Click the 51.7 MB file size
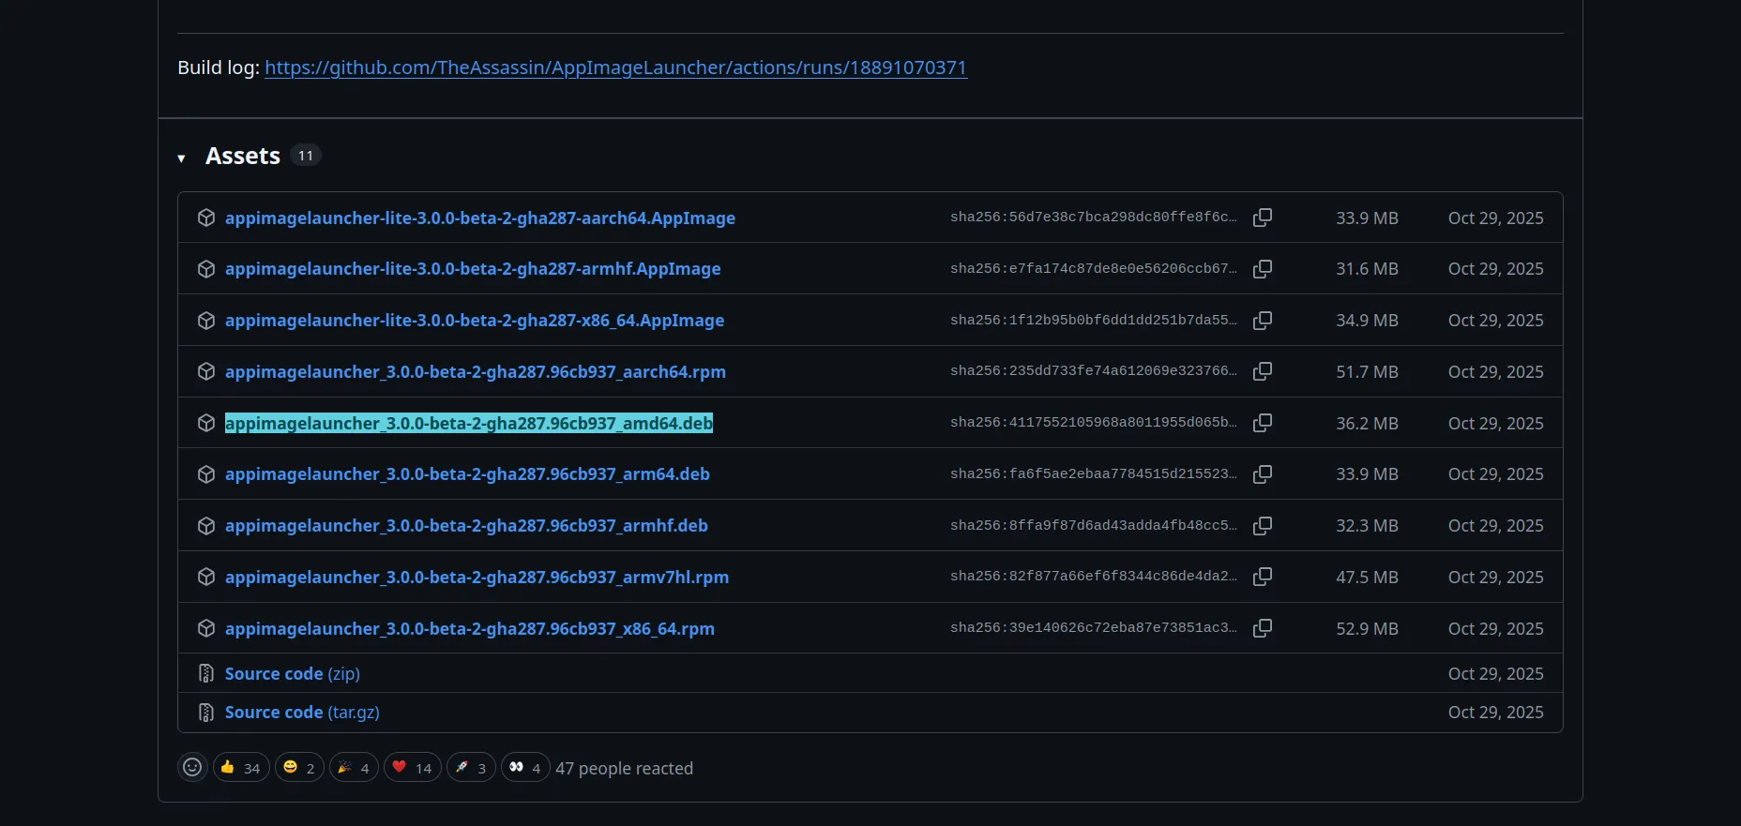This screenshot has width=1741, height=826. [x=1367, y=372]
